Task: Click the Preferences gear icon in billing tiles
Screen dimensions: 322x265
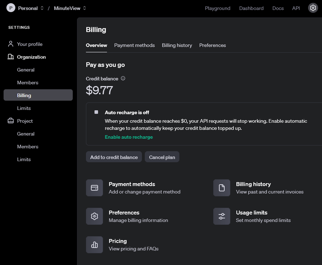Action: 94,216
